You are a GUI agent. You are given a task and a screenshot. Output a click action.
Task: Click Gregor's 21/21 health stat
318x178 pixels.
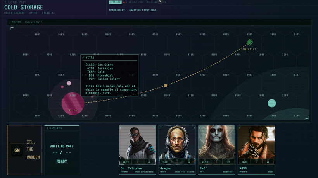[x=165, y=161]
